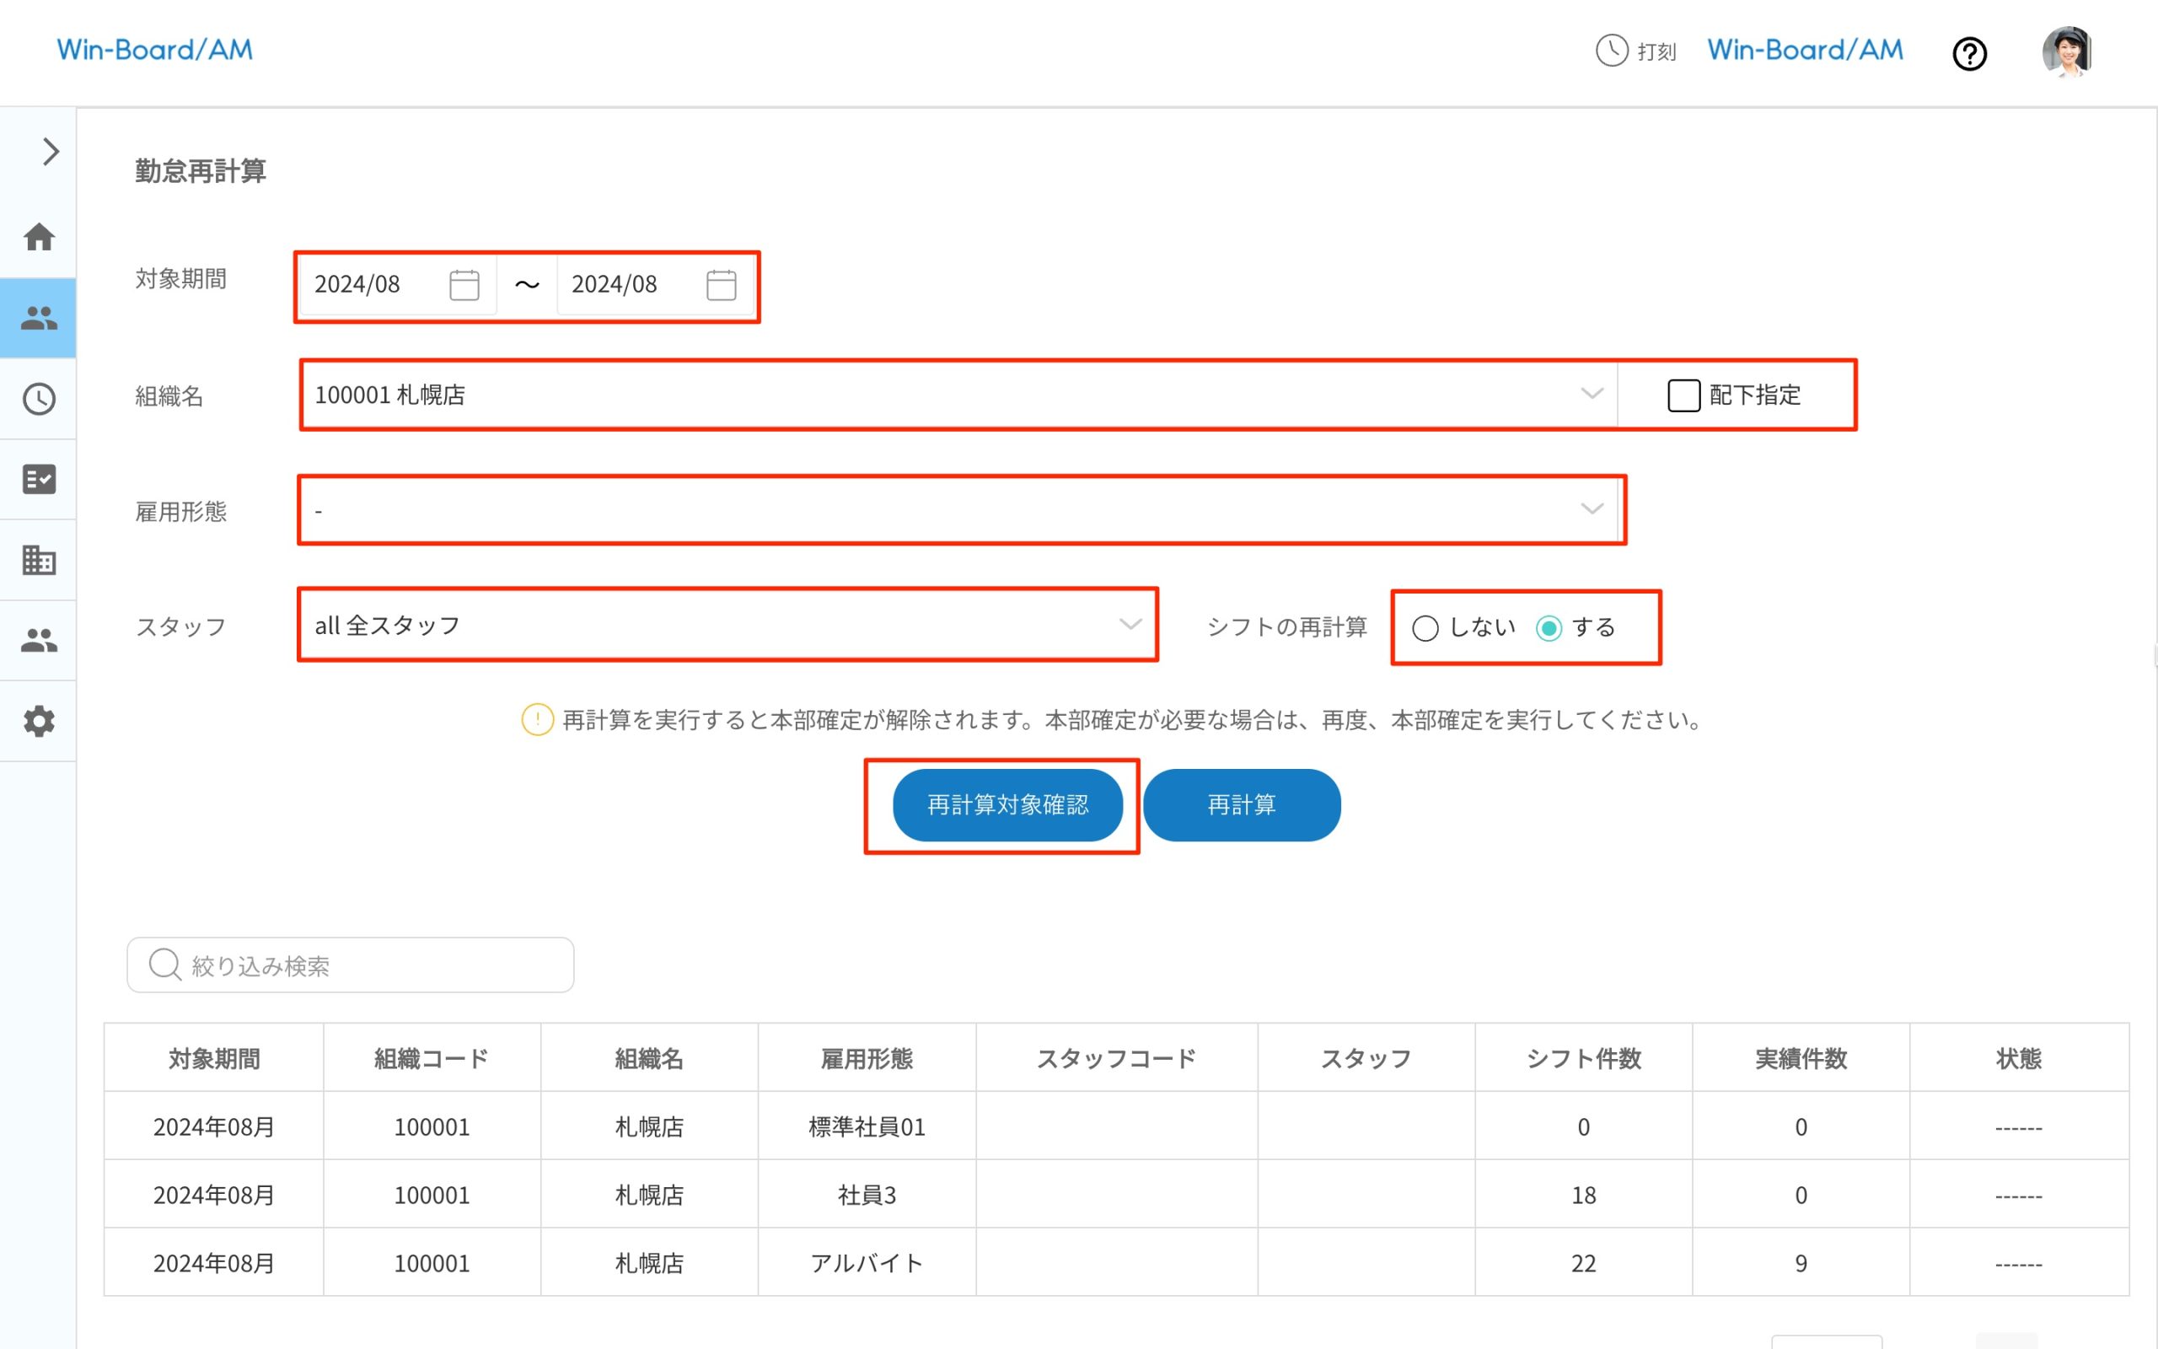Screen dimensions: 2158x1349
Task: Open help via the question mark icon
Action: pos(1970,53)
